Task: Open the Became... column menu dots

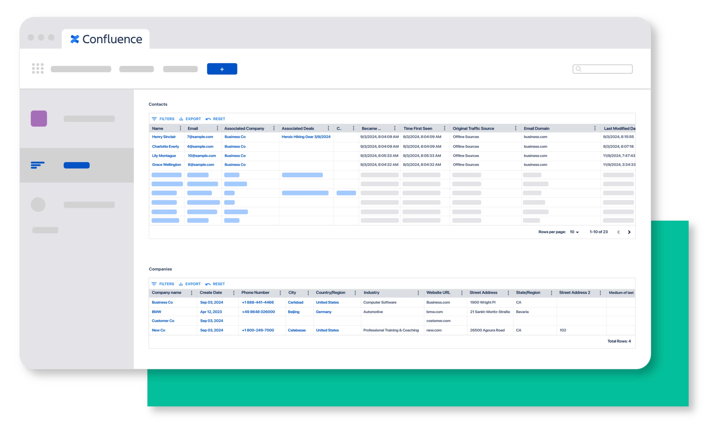Action: click(395, 128)
